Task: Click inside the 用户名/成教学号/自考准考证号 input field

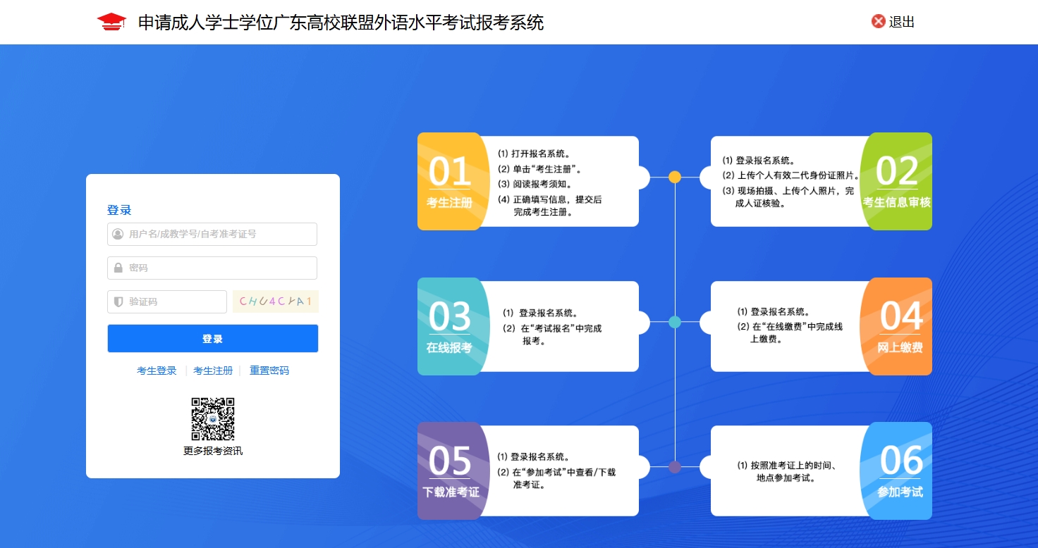Action: (x=212, y=234)
